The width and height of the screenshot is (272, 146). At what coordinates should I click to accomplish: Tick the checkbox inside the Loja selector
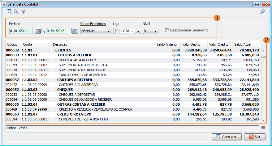(117, 31)
